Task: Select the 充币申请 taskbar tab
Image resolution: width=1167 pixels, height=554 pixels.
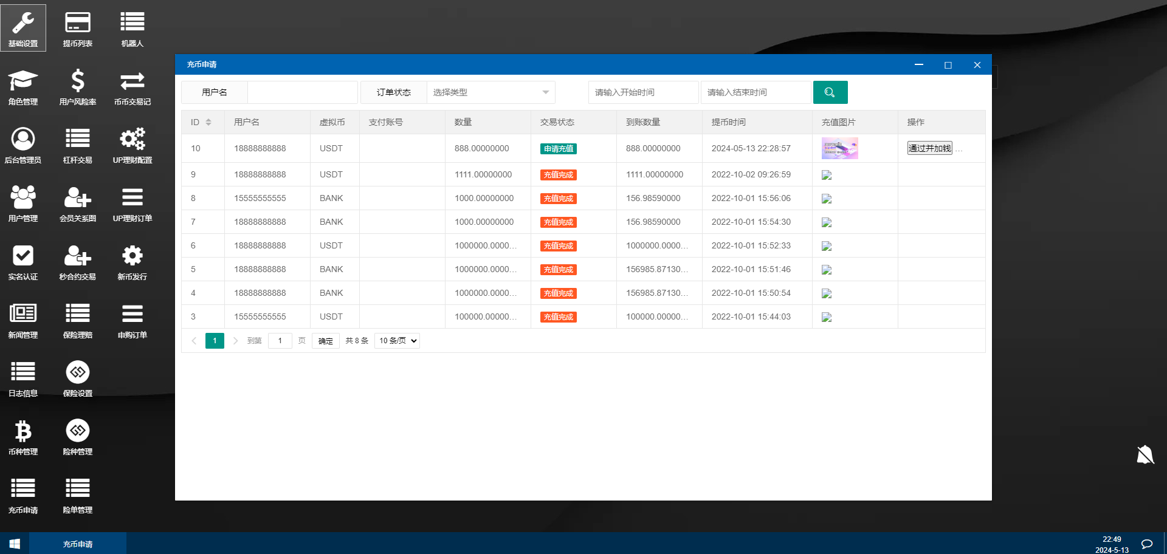Action: (78, 544)
